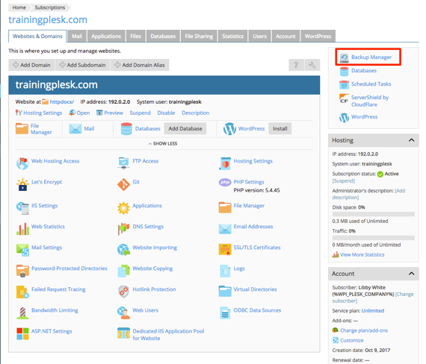The width and height of the screenshot is (426, 364).
Task: Click the Customize link
Action: [x=352, y=340]
